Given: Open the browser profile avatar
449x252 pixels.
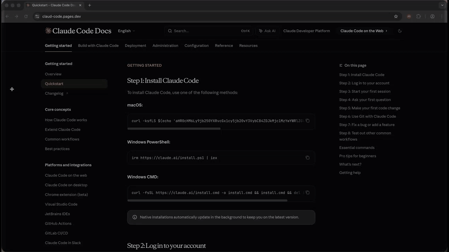Looking at the screenshot, I should [433, 16].
